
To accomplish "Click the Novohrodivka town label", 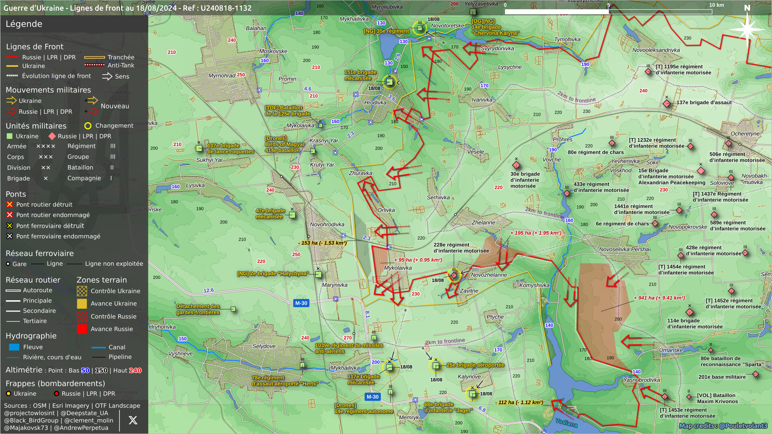I will pos(327,224).
